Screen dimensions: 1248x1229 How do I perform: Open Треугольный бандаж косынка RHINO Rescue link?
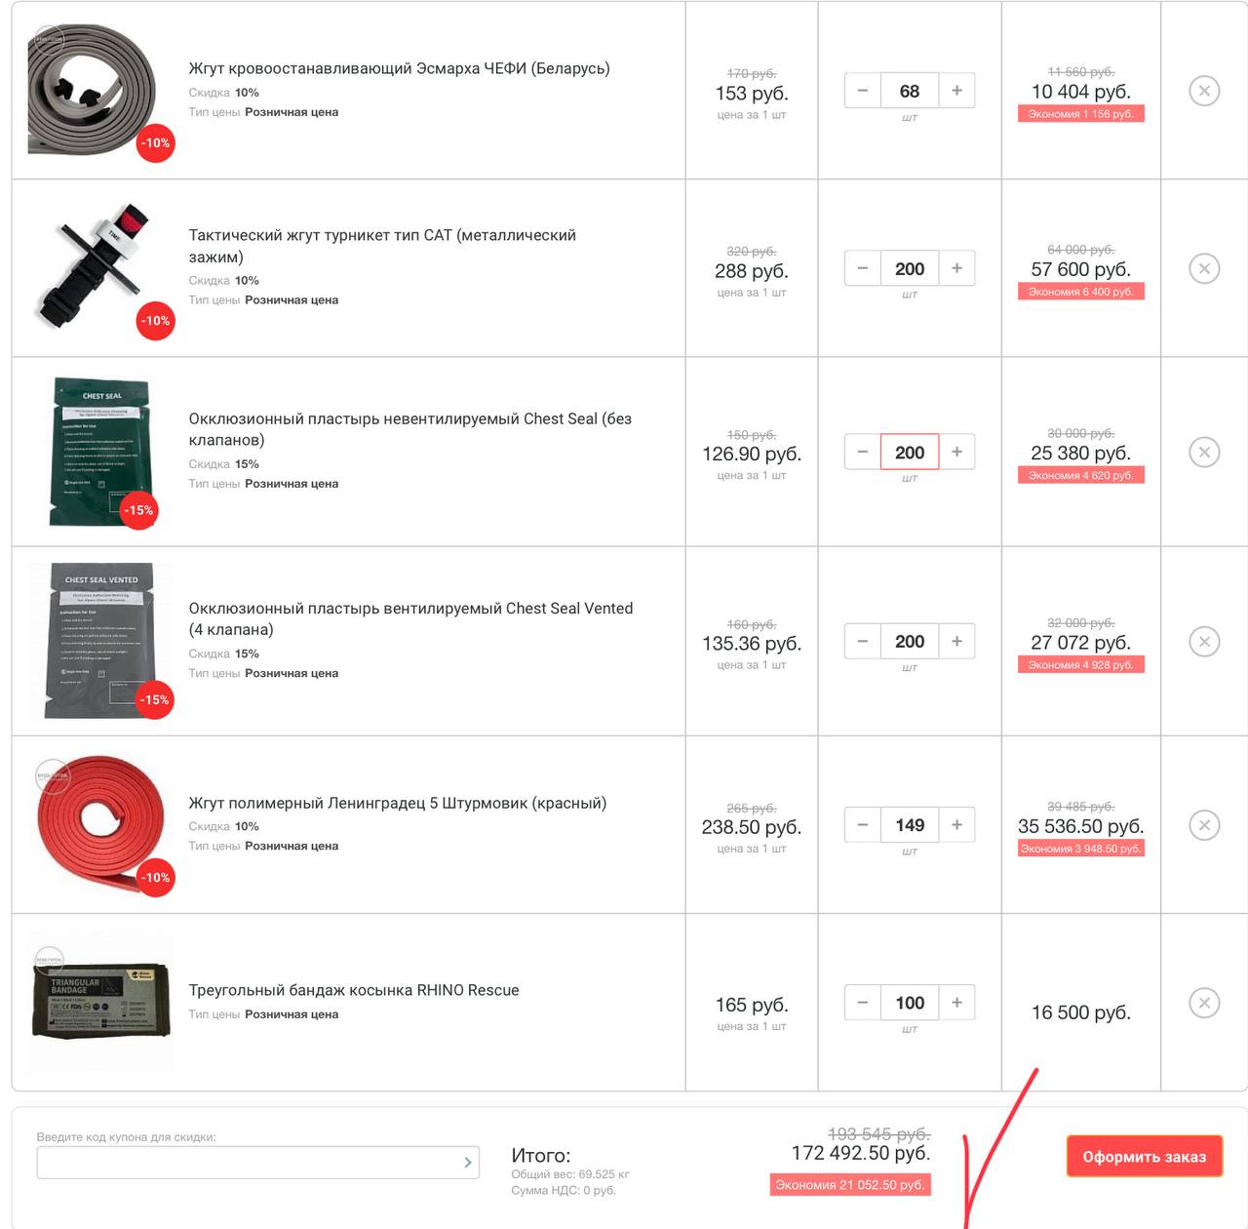[x=354, y=990]
